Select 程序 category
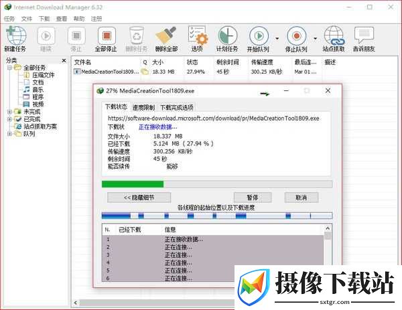402x310 pixels. click(x=38, y=97)
